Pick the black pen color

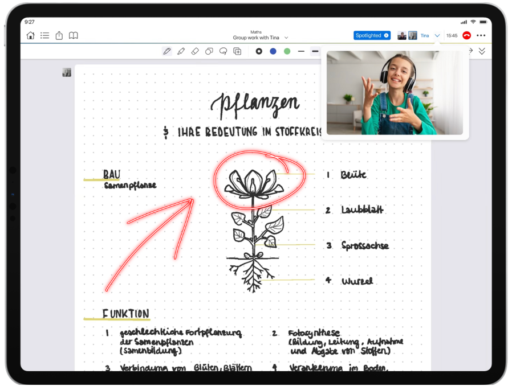point(259,51)
